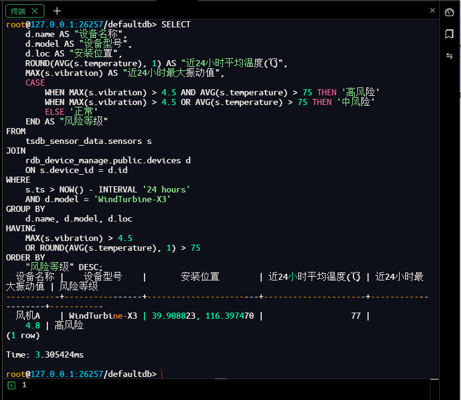Click the (1 row) result count
Screen dimensions: 461x400
[23, 335]
